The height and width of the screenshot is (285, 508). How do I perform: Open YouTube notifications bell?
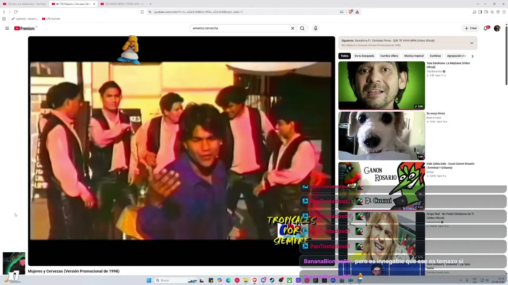coord(487,28)
